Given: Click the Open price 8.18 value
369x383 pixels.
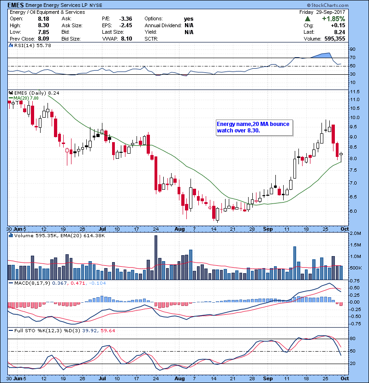Looking at the screenshot, I should tap(43, 19).
